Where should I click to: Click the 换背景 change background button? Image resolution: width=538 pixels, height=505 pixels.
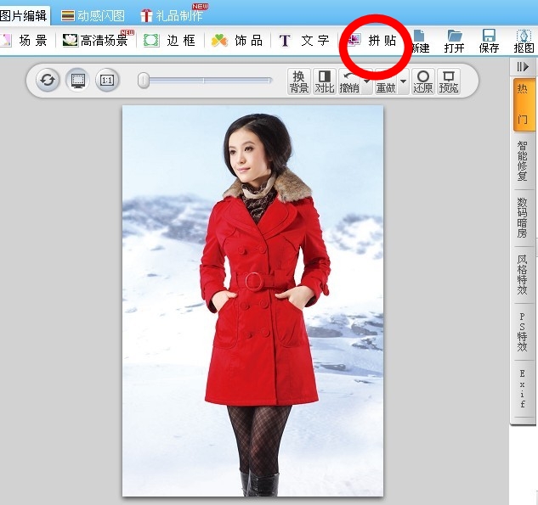click(x=299, y=81)
